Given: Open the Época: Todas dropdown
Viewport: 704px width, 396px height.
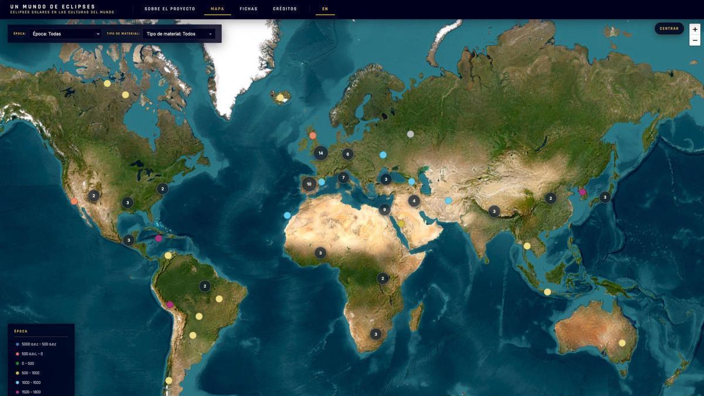Looking at the screenshot, I should (65, 34).
